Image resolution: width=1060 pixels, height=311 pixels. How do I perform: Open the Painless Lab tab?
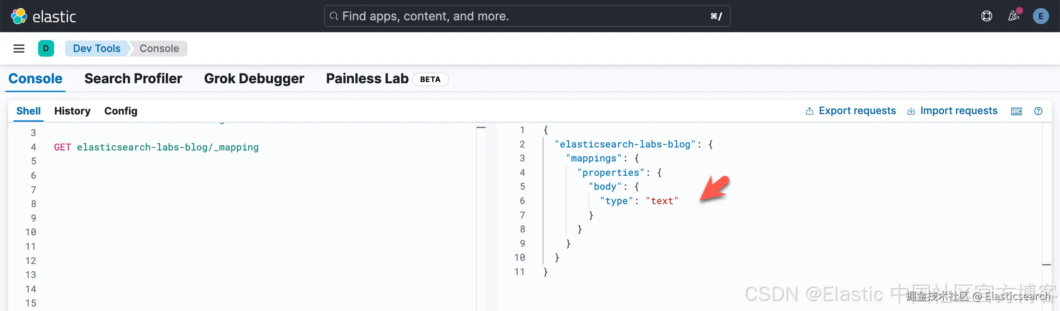point(367,79)
